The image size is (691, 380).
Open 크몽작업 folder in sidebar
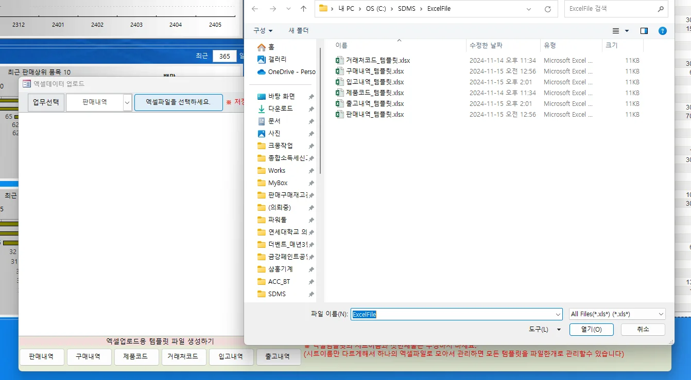point(280,146)
